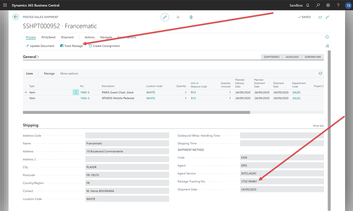Open SALES department for 1900-S row
The width and height of the screenshot is (353, 211).
click(x=296, y=93)
